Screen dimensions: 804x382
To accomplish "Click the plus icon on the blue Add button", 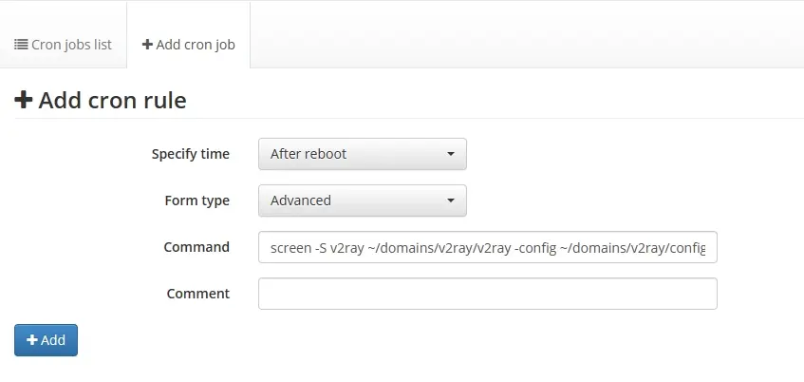I will coord(32,340).
